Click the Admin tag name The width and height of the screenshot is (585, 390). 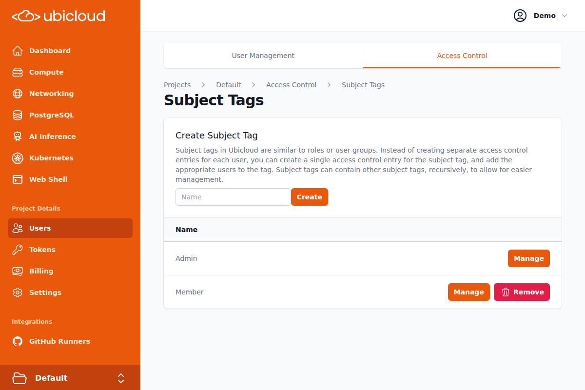(186, 258)
